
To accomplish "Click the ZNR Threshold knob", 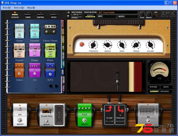I will [20, 108].
